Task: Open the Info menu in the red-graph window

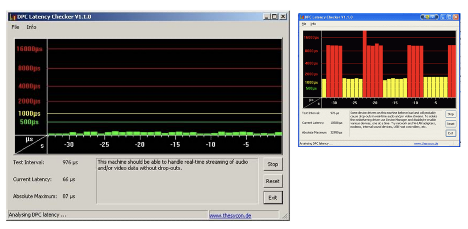Action: point(313,24)
